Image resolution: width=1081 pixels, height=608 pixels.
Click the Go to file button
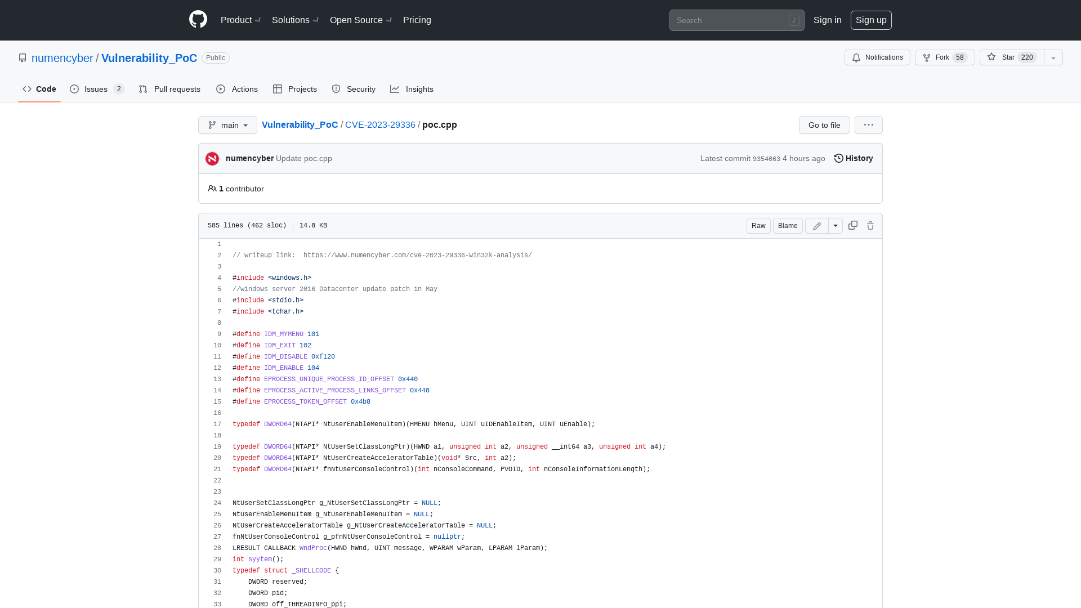(x=824, y=125)
